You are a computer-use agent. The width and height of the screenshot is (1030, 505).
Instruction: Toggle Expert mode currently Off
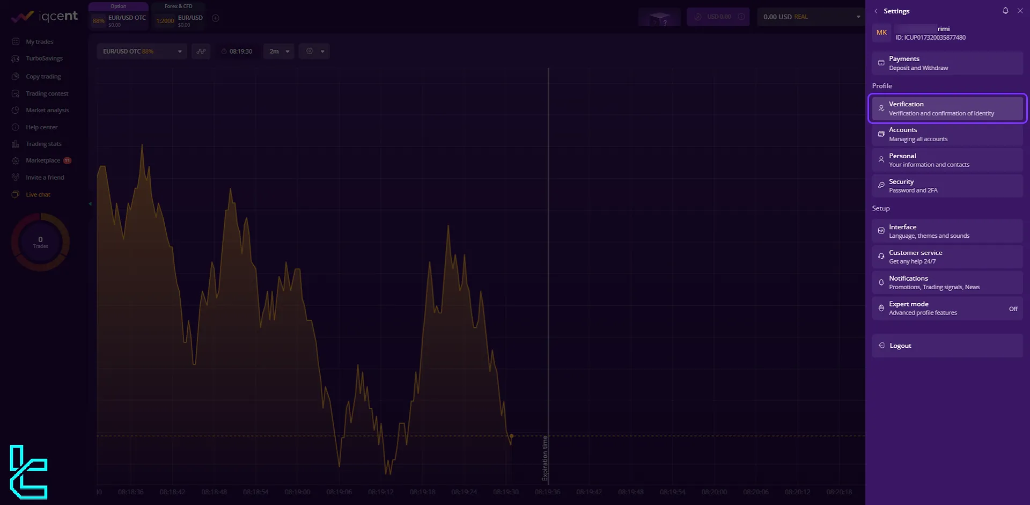tap(947, 309)
